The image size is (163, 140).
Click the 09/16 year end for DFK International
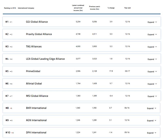(127, 132)
